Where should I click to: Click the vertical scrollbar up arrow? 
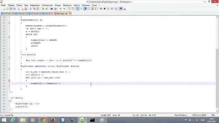[x=217, y=17]
